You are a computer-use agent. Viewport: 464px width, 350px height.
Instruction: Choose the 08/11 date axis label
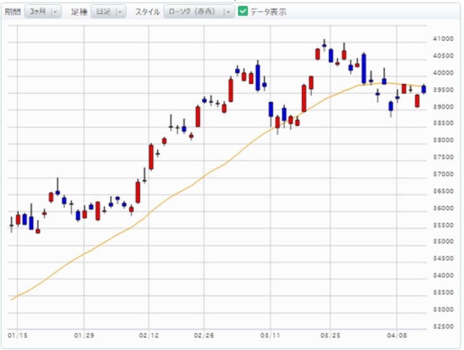[x=270, y=333]
